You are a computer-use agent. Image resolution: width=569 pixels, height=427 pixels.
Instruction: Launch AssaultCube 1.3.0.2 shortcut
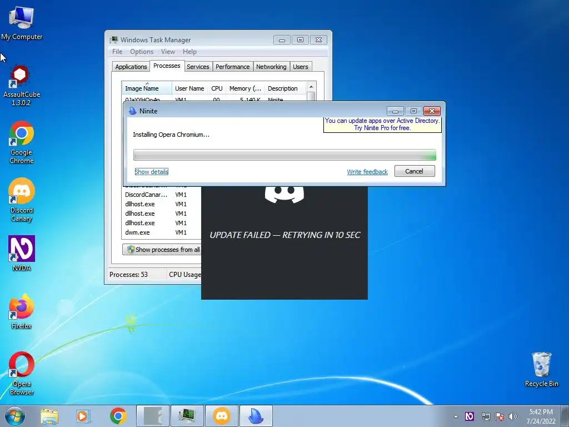[x=21, y=86]
